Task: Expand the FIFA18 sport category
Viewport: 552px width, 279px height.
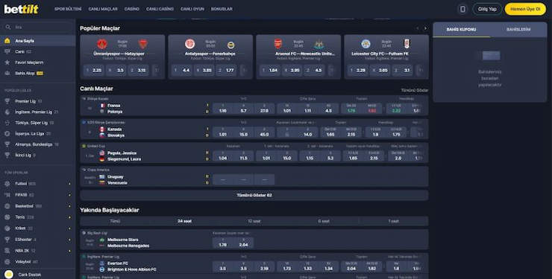Action: 69,195
